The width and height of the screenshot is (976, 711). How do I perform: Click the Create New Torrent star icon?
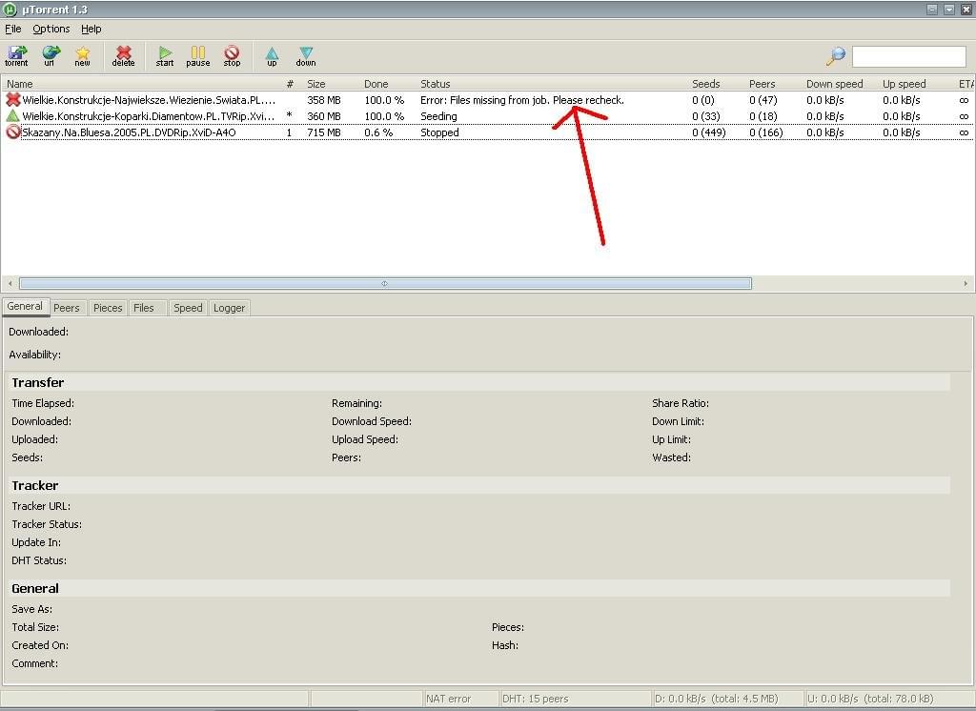click(x=82, y=55)
